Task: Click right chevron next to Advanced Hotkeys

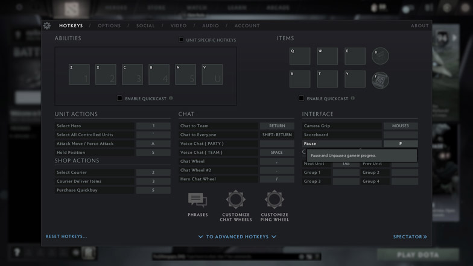Action: coord(274,236)
